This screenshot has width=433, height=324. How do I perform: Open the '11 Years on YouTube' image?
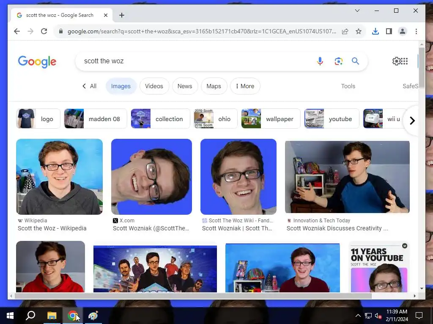379,267
